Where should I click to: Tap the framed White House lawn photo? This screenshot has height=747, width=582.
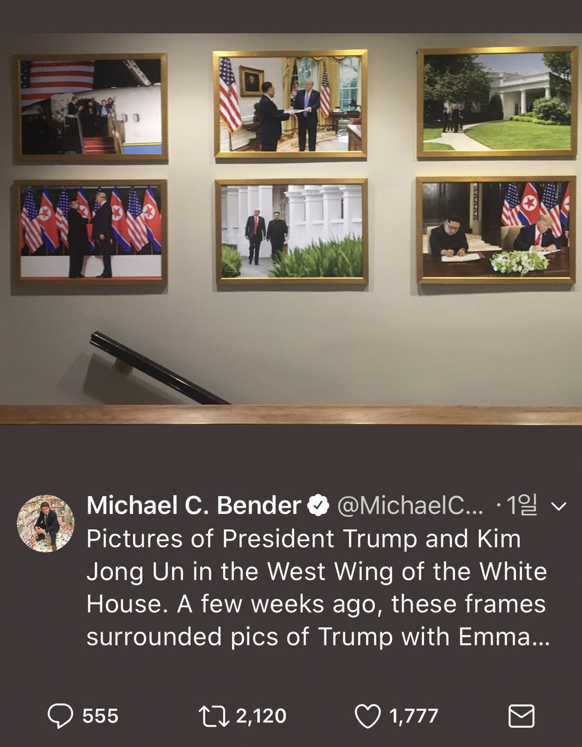(x=497, y=101)
